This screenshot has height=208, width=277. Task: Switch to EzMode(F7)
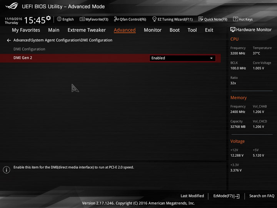click(227, 196)
